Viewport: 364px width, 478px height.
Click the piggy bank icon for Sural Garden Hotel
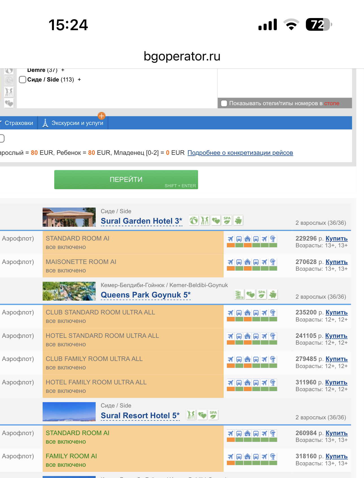click(x=238, y=220)
